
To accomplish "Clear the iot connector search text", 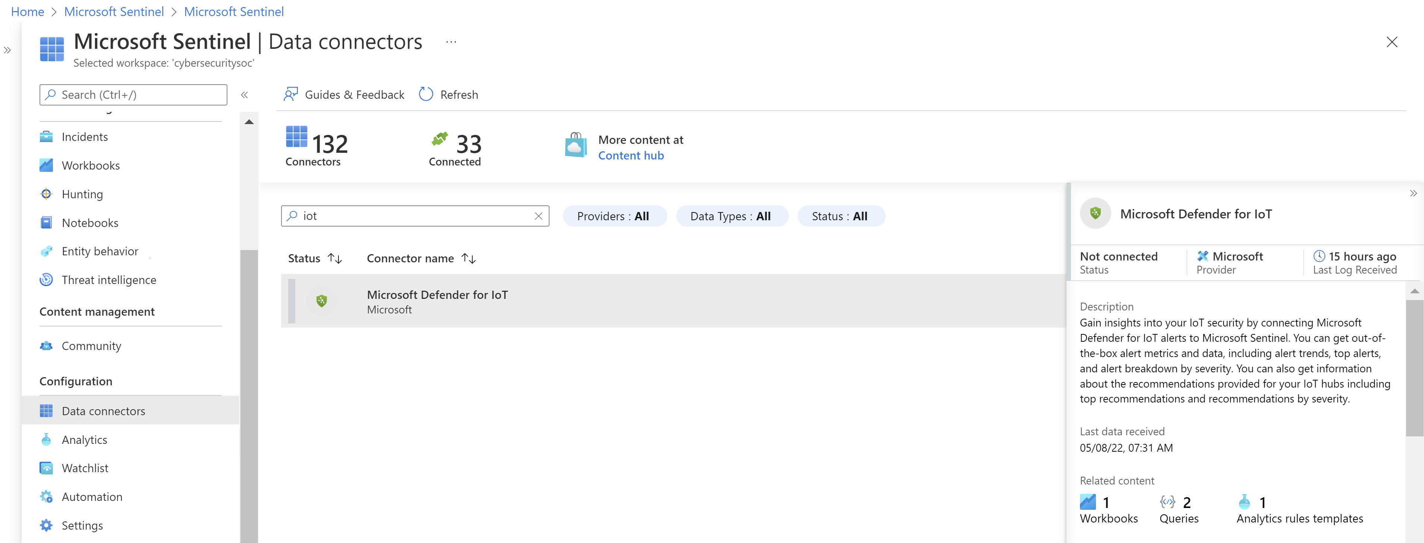I will tap(538, 216).
